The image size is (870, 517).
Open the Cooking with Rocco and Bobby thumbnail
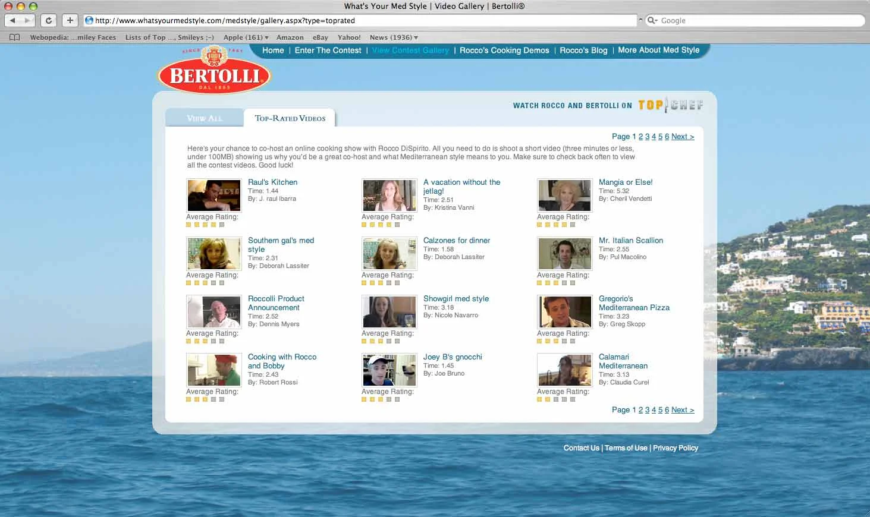click(x=214, y=370)
